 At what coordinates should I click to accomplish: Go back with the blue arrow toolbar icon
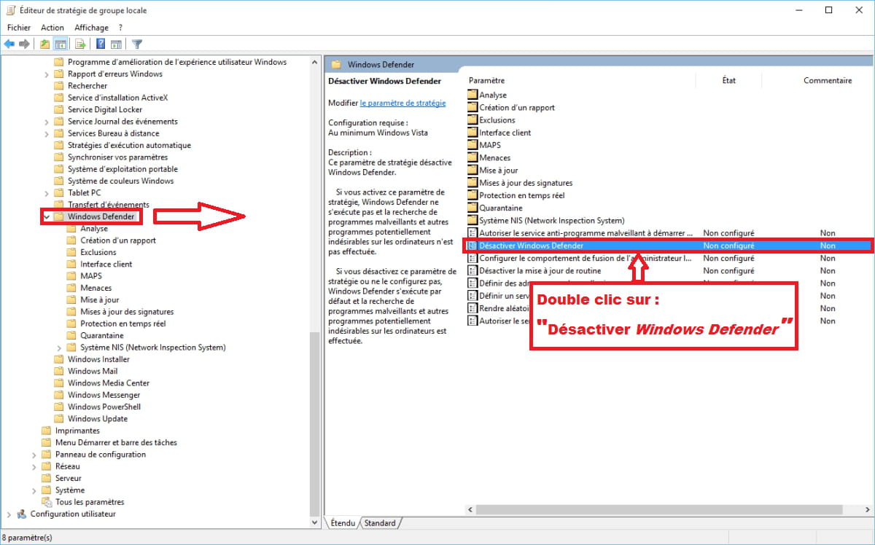[x=9, y=44]
